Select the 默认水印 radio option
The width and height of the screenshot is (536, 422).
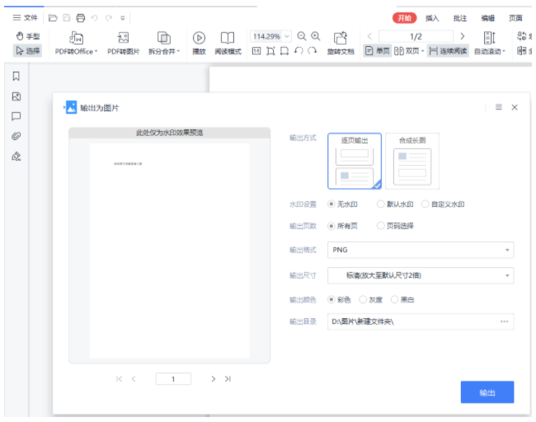(380, 204)
